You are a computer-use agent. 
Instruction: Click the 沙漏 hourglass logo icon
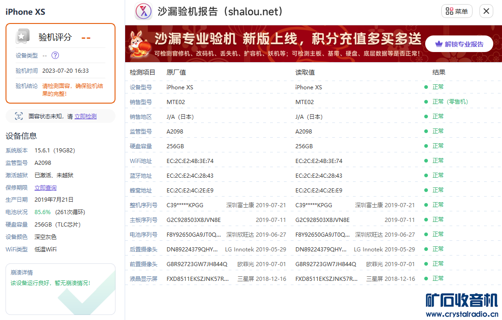144,11
